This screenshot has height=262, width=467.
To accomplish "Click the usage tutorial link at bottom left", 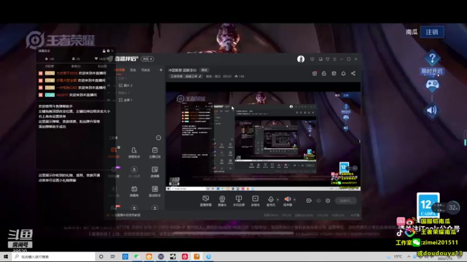I will (x=125, y=215).
